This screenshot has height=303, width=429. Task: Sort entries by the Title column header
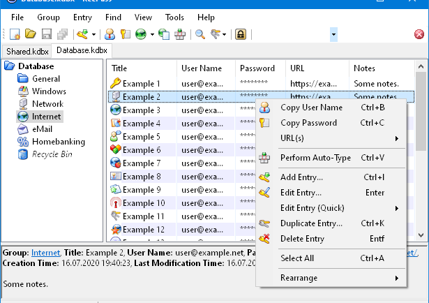(140, 68)
